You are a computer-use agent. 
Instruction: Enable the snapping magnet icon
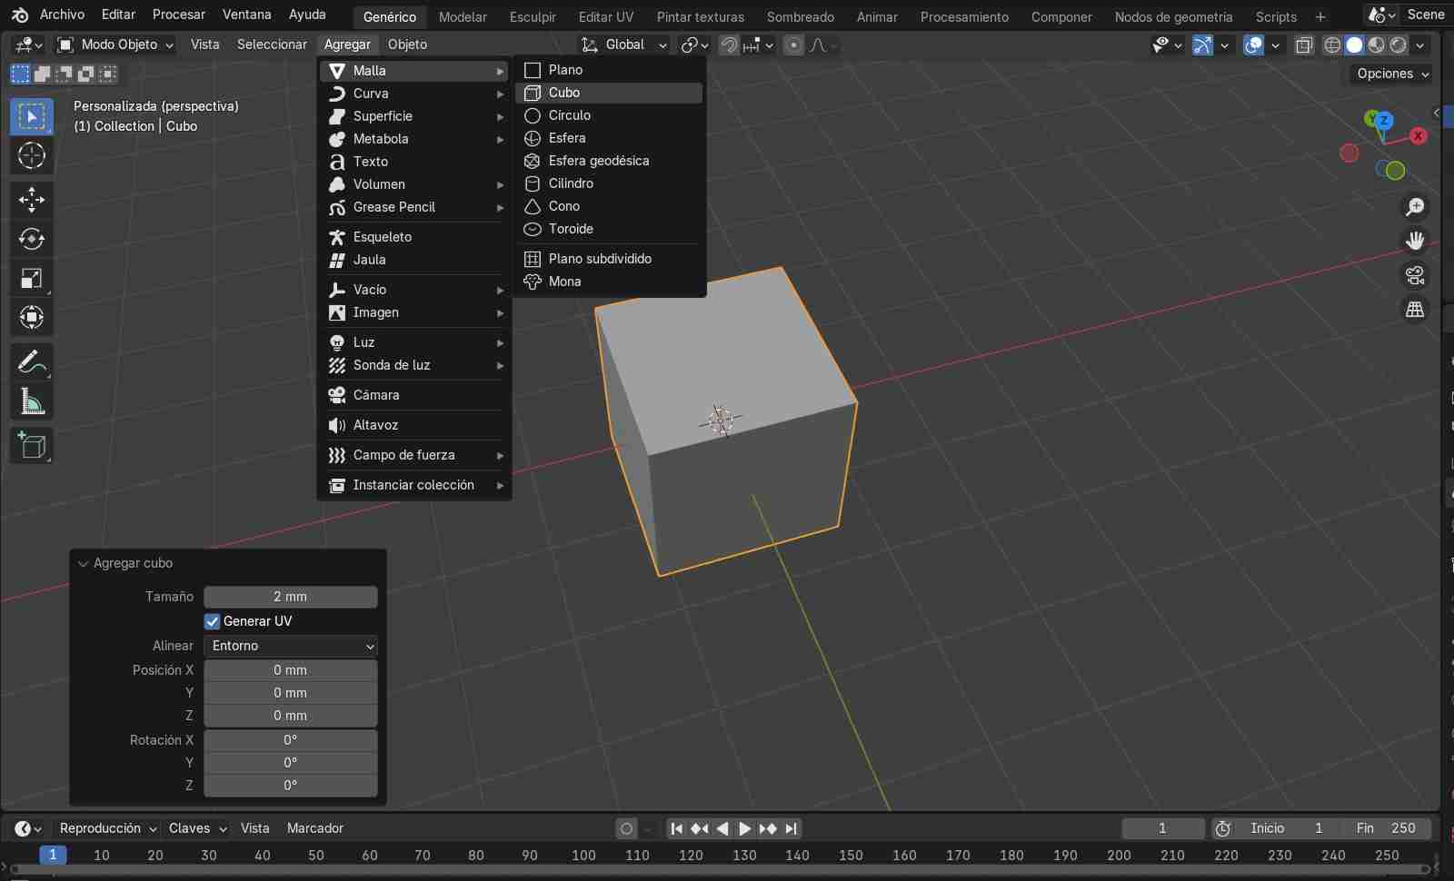coord(728,45)
